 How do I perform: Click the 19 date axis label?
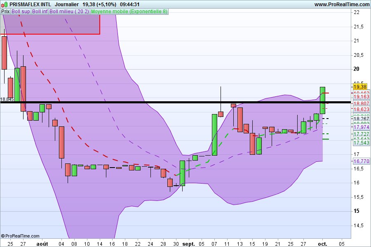click(265, 244)
